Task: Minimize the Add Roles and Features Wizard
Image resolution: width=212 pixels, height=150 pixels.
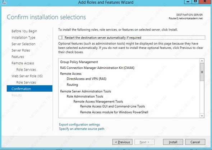Action: pos(188,2)
